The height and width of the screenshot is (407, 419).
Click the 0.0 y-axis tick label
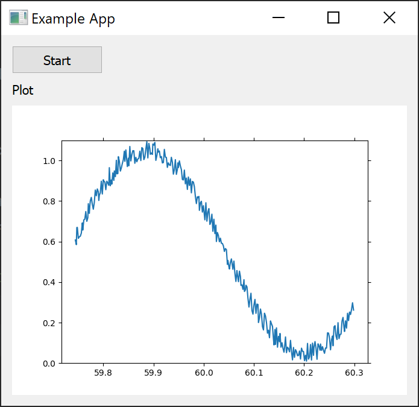(x=49, y=364)
